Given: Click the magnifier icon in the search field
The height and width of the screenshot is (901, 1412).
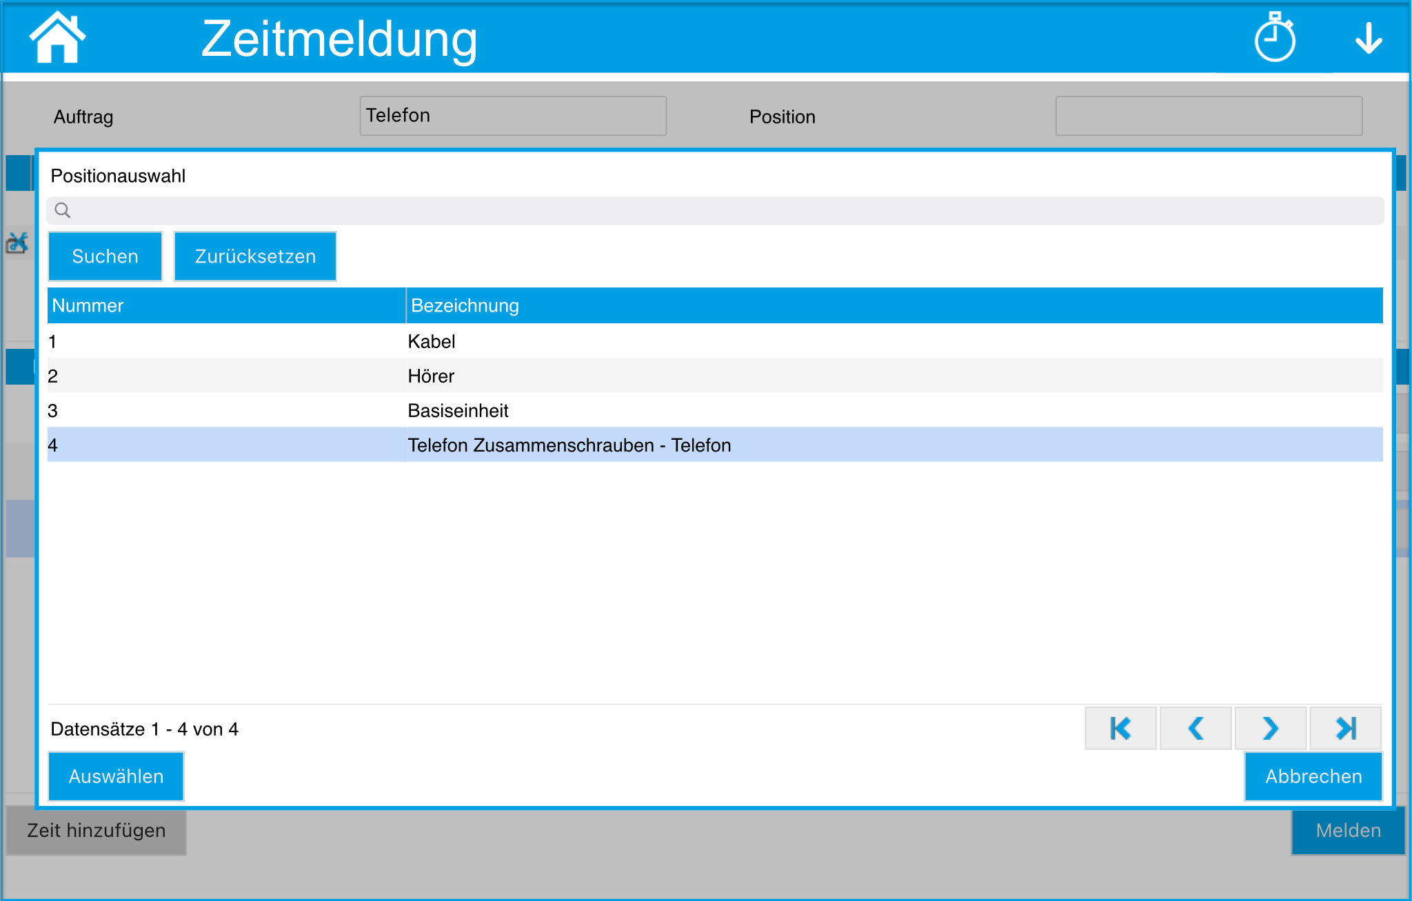Looking at the screenshot, I should pos(63,210).
